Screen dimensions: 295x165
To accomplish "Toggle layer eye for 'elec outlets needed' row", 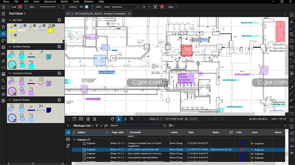I will click(x=252, y=154).
